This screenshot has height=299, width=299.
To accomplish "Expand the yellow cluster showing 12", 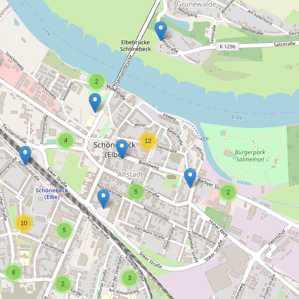I will click(x=148, y=141).
